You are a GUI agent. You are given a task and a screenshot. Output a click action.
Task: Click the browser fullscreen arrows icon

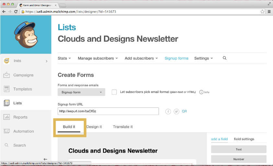(269, 4)
